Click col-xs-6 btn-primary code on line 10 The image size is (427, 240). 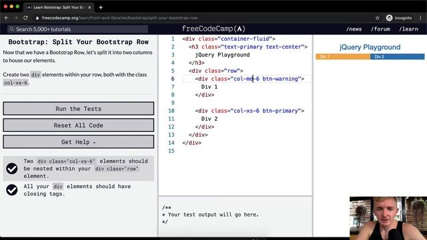point(250,111)
